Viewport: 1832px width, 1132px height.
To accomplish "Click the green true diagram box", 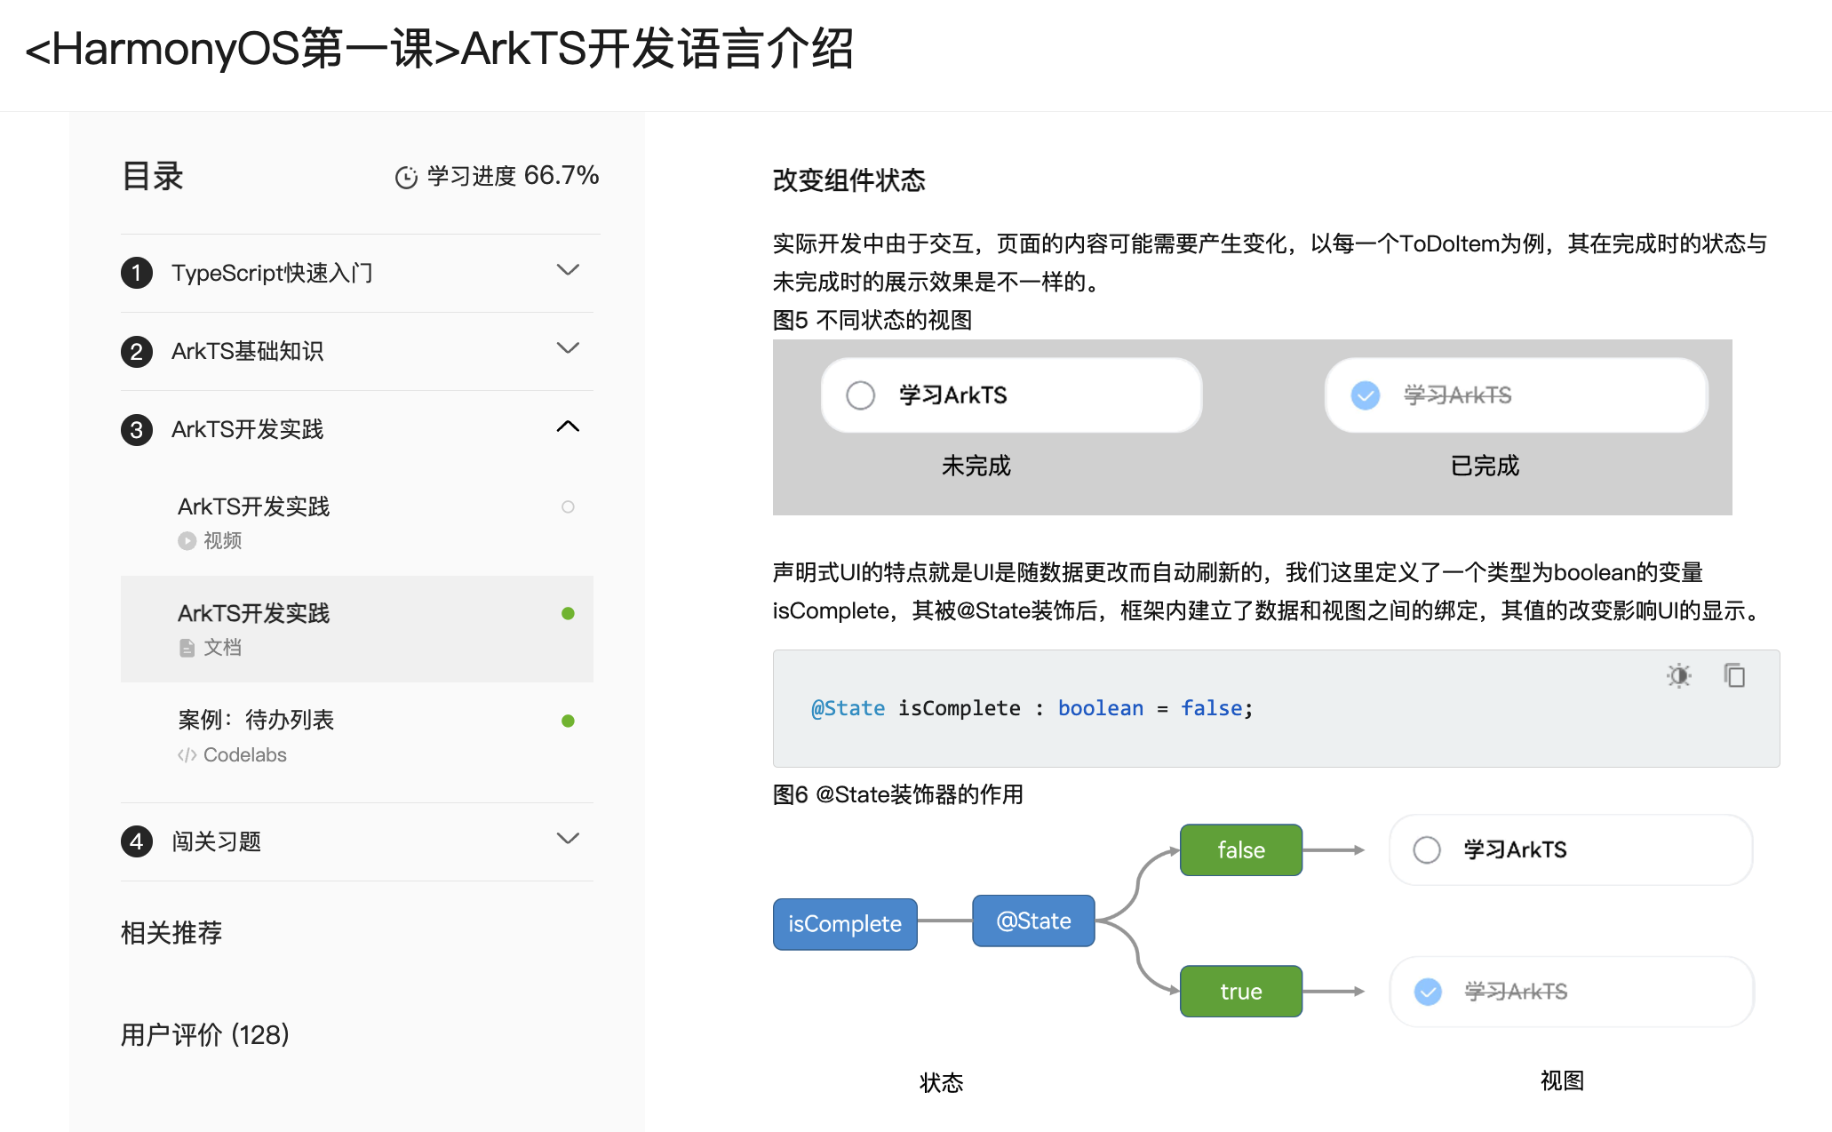I will (1241, 992).
